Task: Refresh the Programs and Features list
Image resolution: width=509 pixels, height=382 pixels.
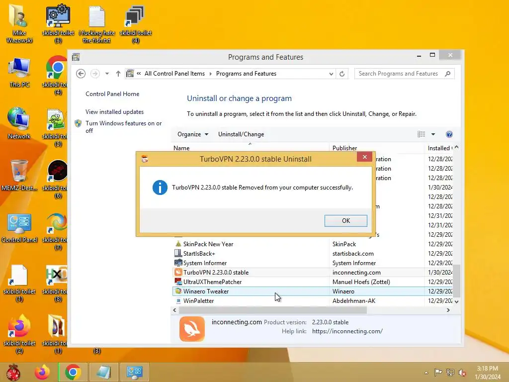Action: click(x=342, y=74)
